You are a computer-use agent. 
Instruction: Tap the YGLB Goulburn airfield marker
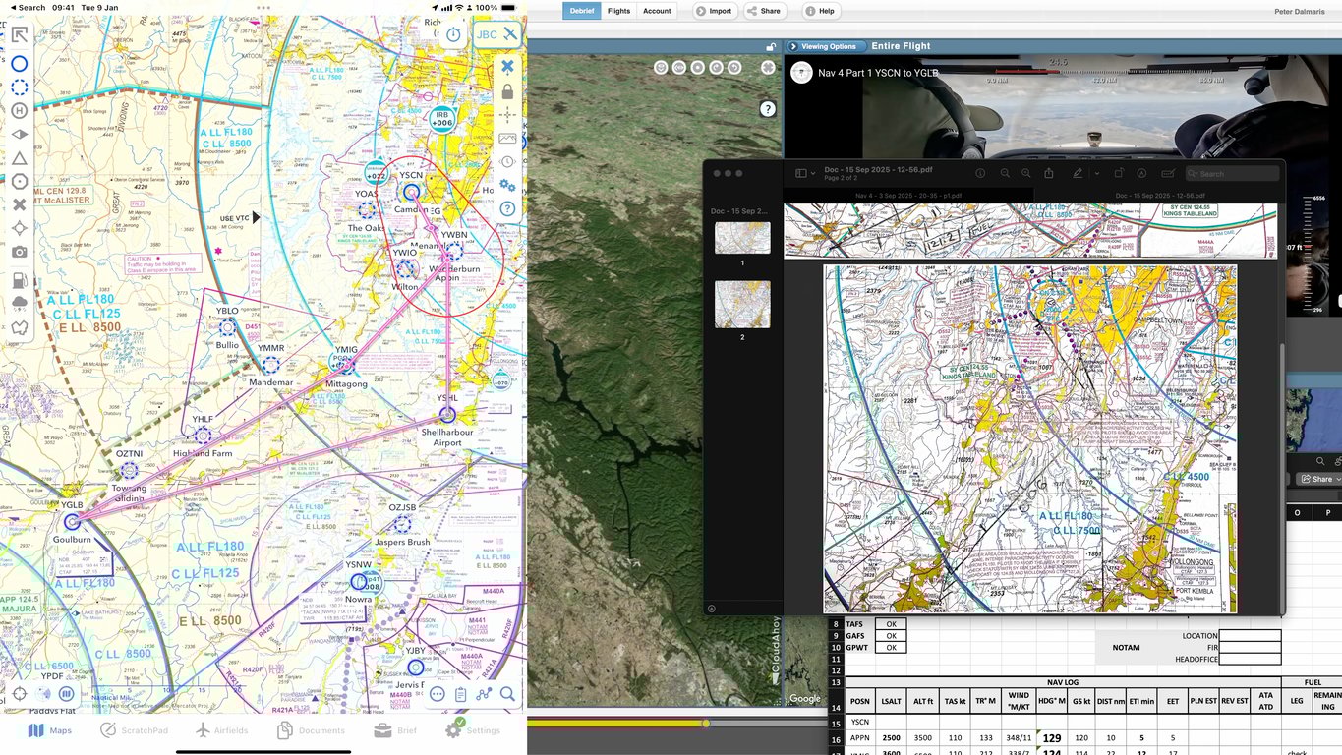click(72, 521)
